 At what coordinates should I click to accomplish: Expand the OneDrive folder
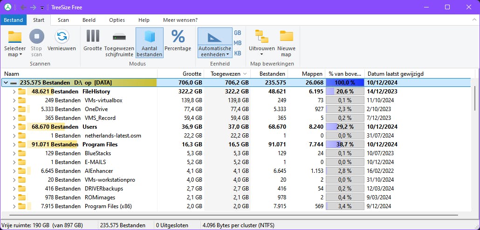(14, 109)
